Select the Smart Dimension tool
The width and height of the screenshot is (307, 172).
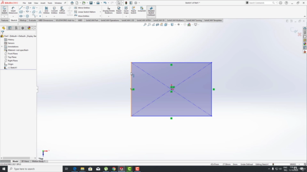click(13, 10)
